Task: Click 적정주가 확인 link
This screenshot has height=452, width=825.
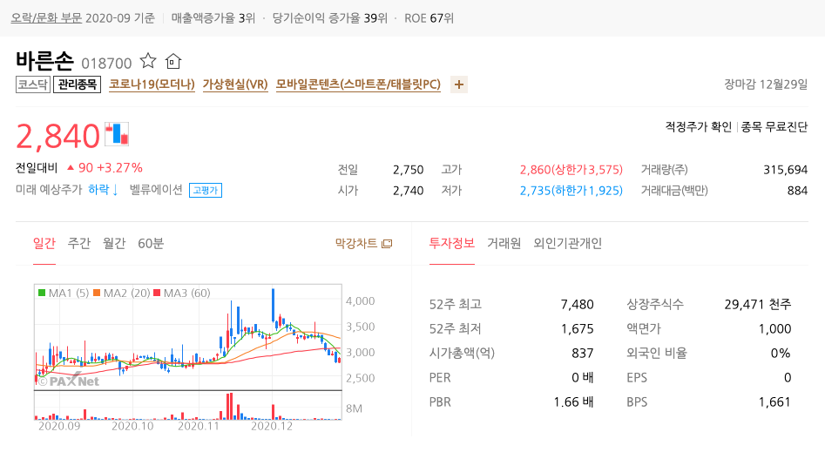Action: (698, 127)
